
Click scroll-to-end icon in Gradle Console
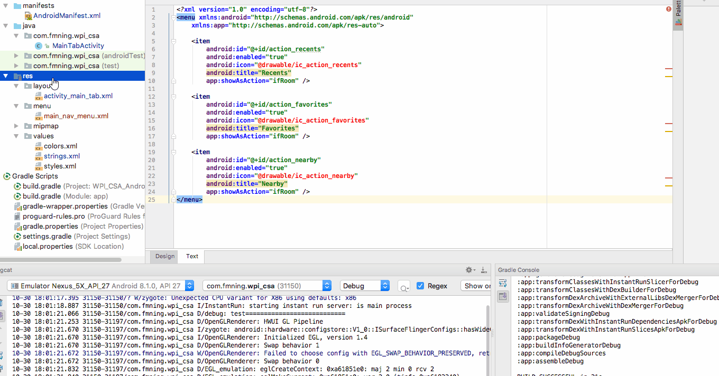(503, 297)
